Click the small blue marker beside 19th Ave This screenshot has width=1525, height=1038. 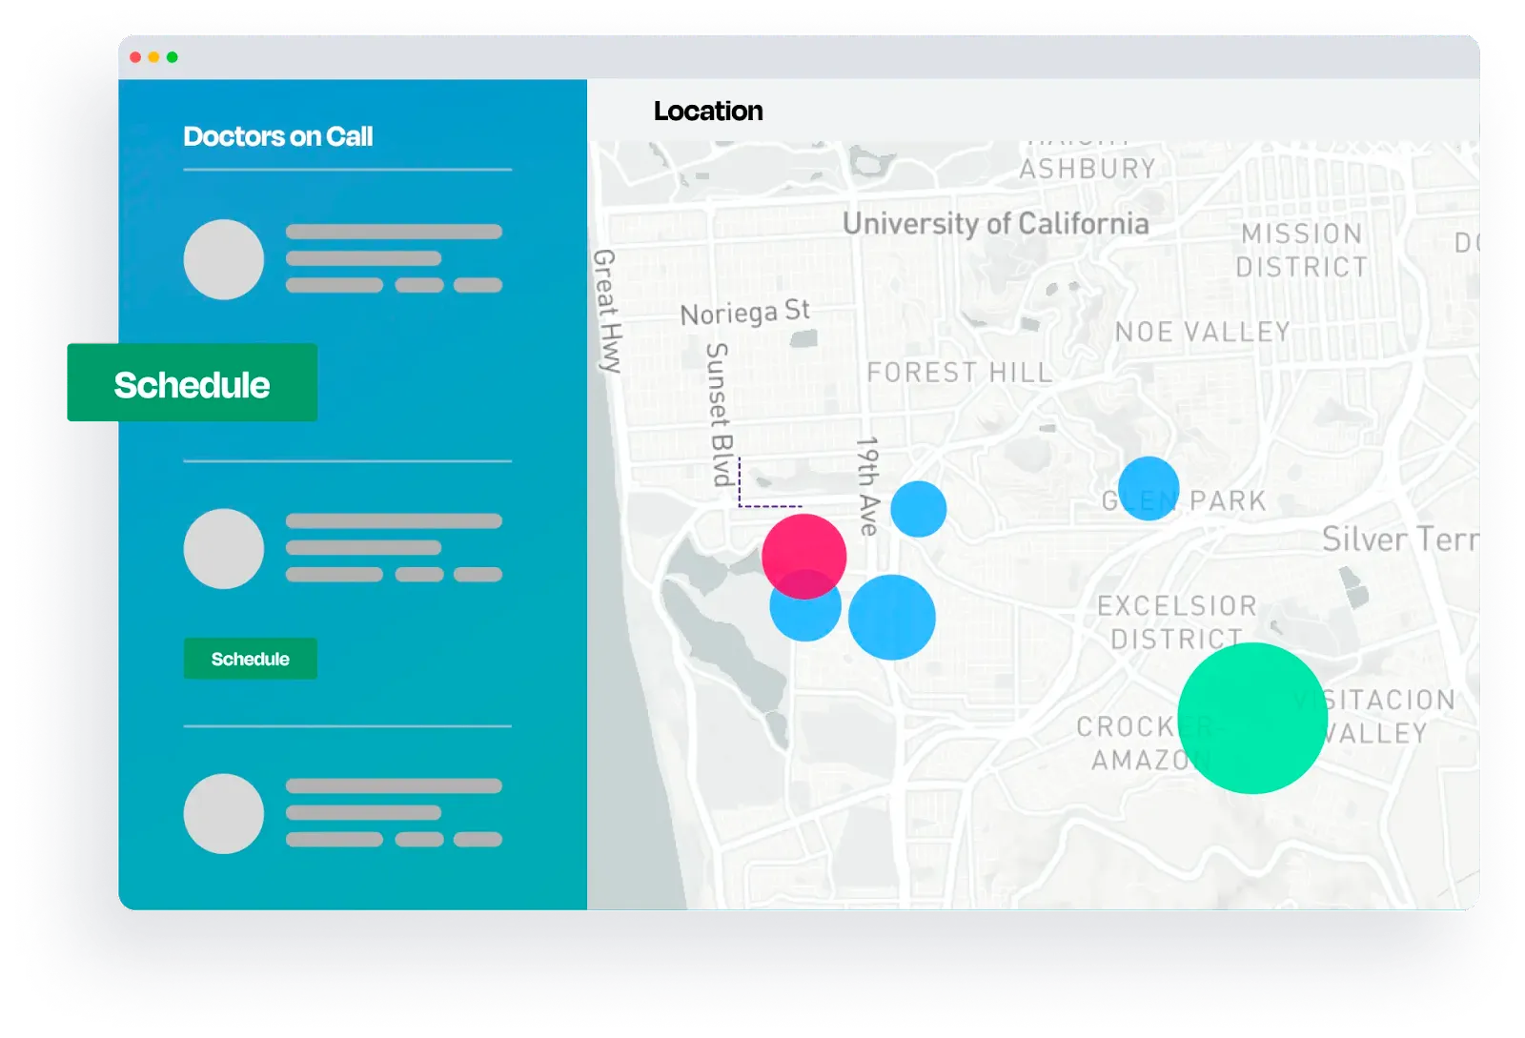(919, 509)
